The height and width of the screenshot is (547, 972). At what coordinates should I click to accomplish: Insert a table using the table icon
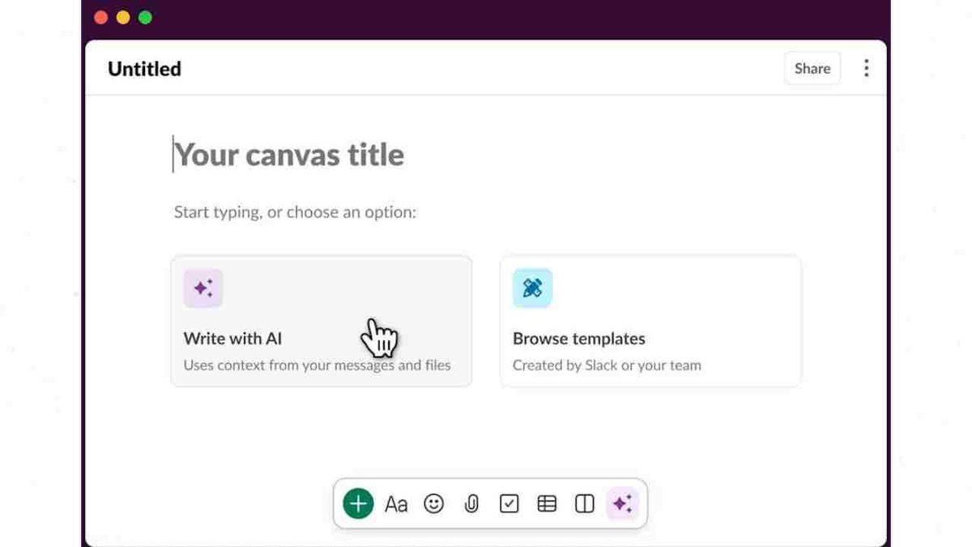(x=547, y=503)
